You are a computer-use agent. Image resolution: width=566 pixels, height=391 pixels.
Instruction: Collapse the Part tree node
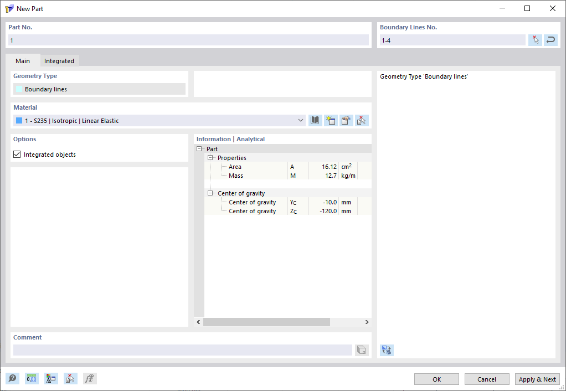[x=199, y=149]
